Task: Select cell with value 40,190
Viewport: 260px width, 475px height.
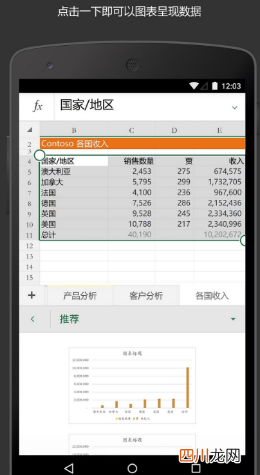Action: click(x=131, y=235)
